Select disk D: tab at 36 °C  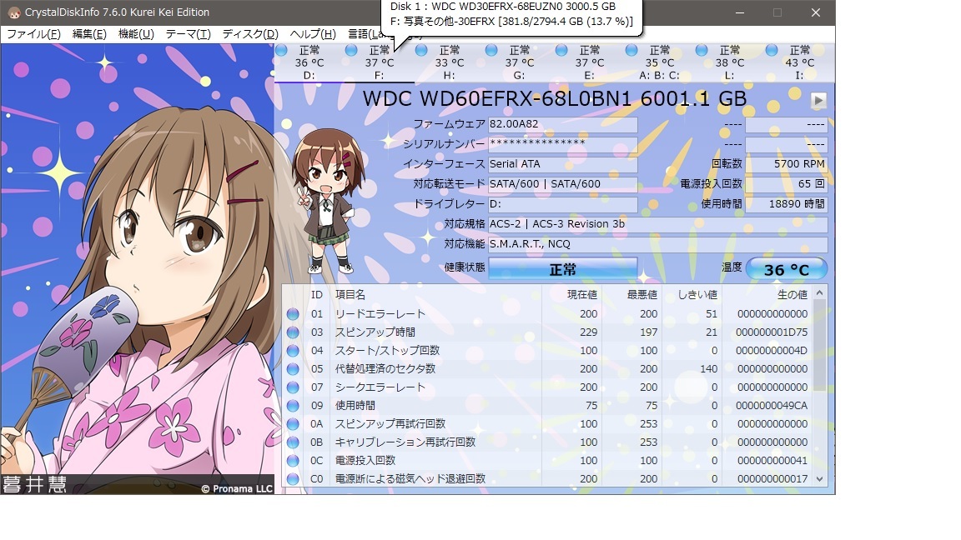pos(309,62)
